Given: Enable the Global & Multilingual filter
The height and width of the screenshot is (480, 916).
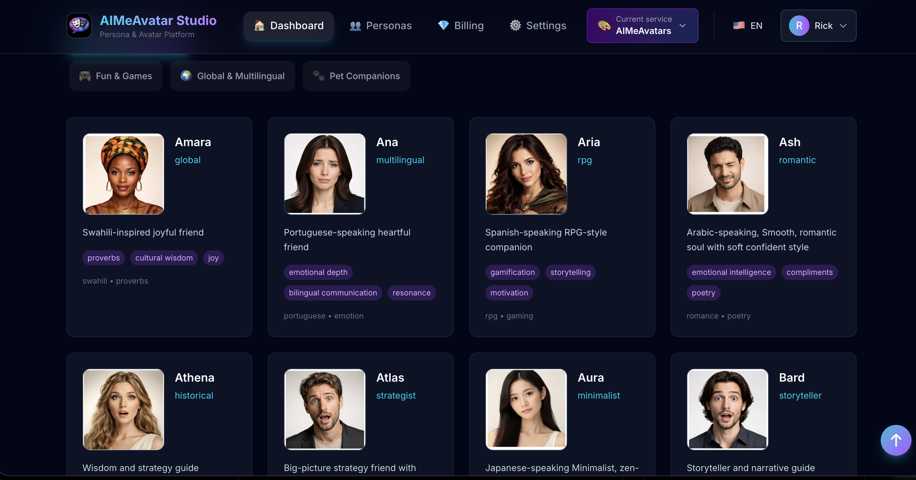Looking at the screenshot, I should (x=233, y=76).
